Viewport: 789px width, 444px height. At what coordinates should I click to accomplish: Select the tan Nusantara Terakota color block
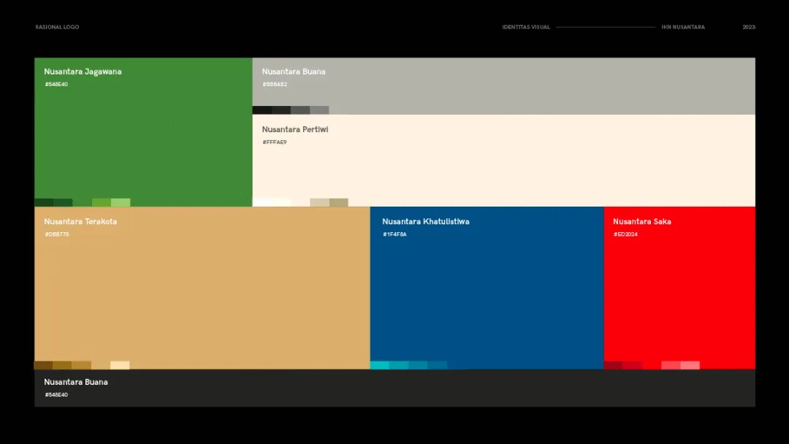point(202,288)
